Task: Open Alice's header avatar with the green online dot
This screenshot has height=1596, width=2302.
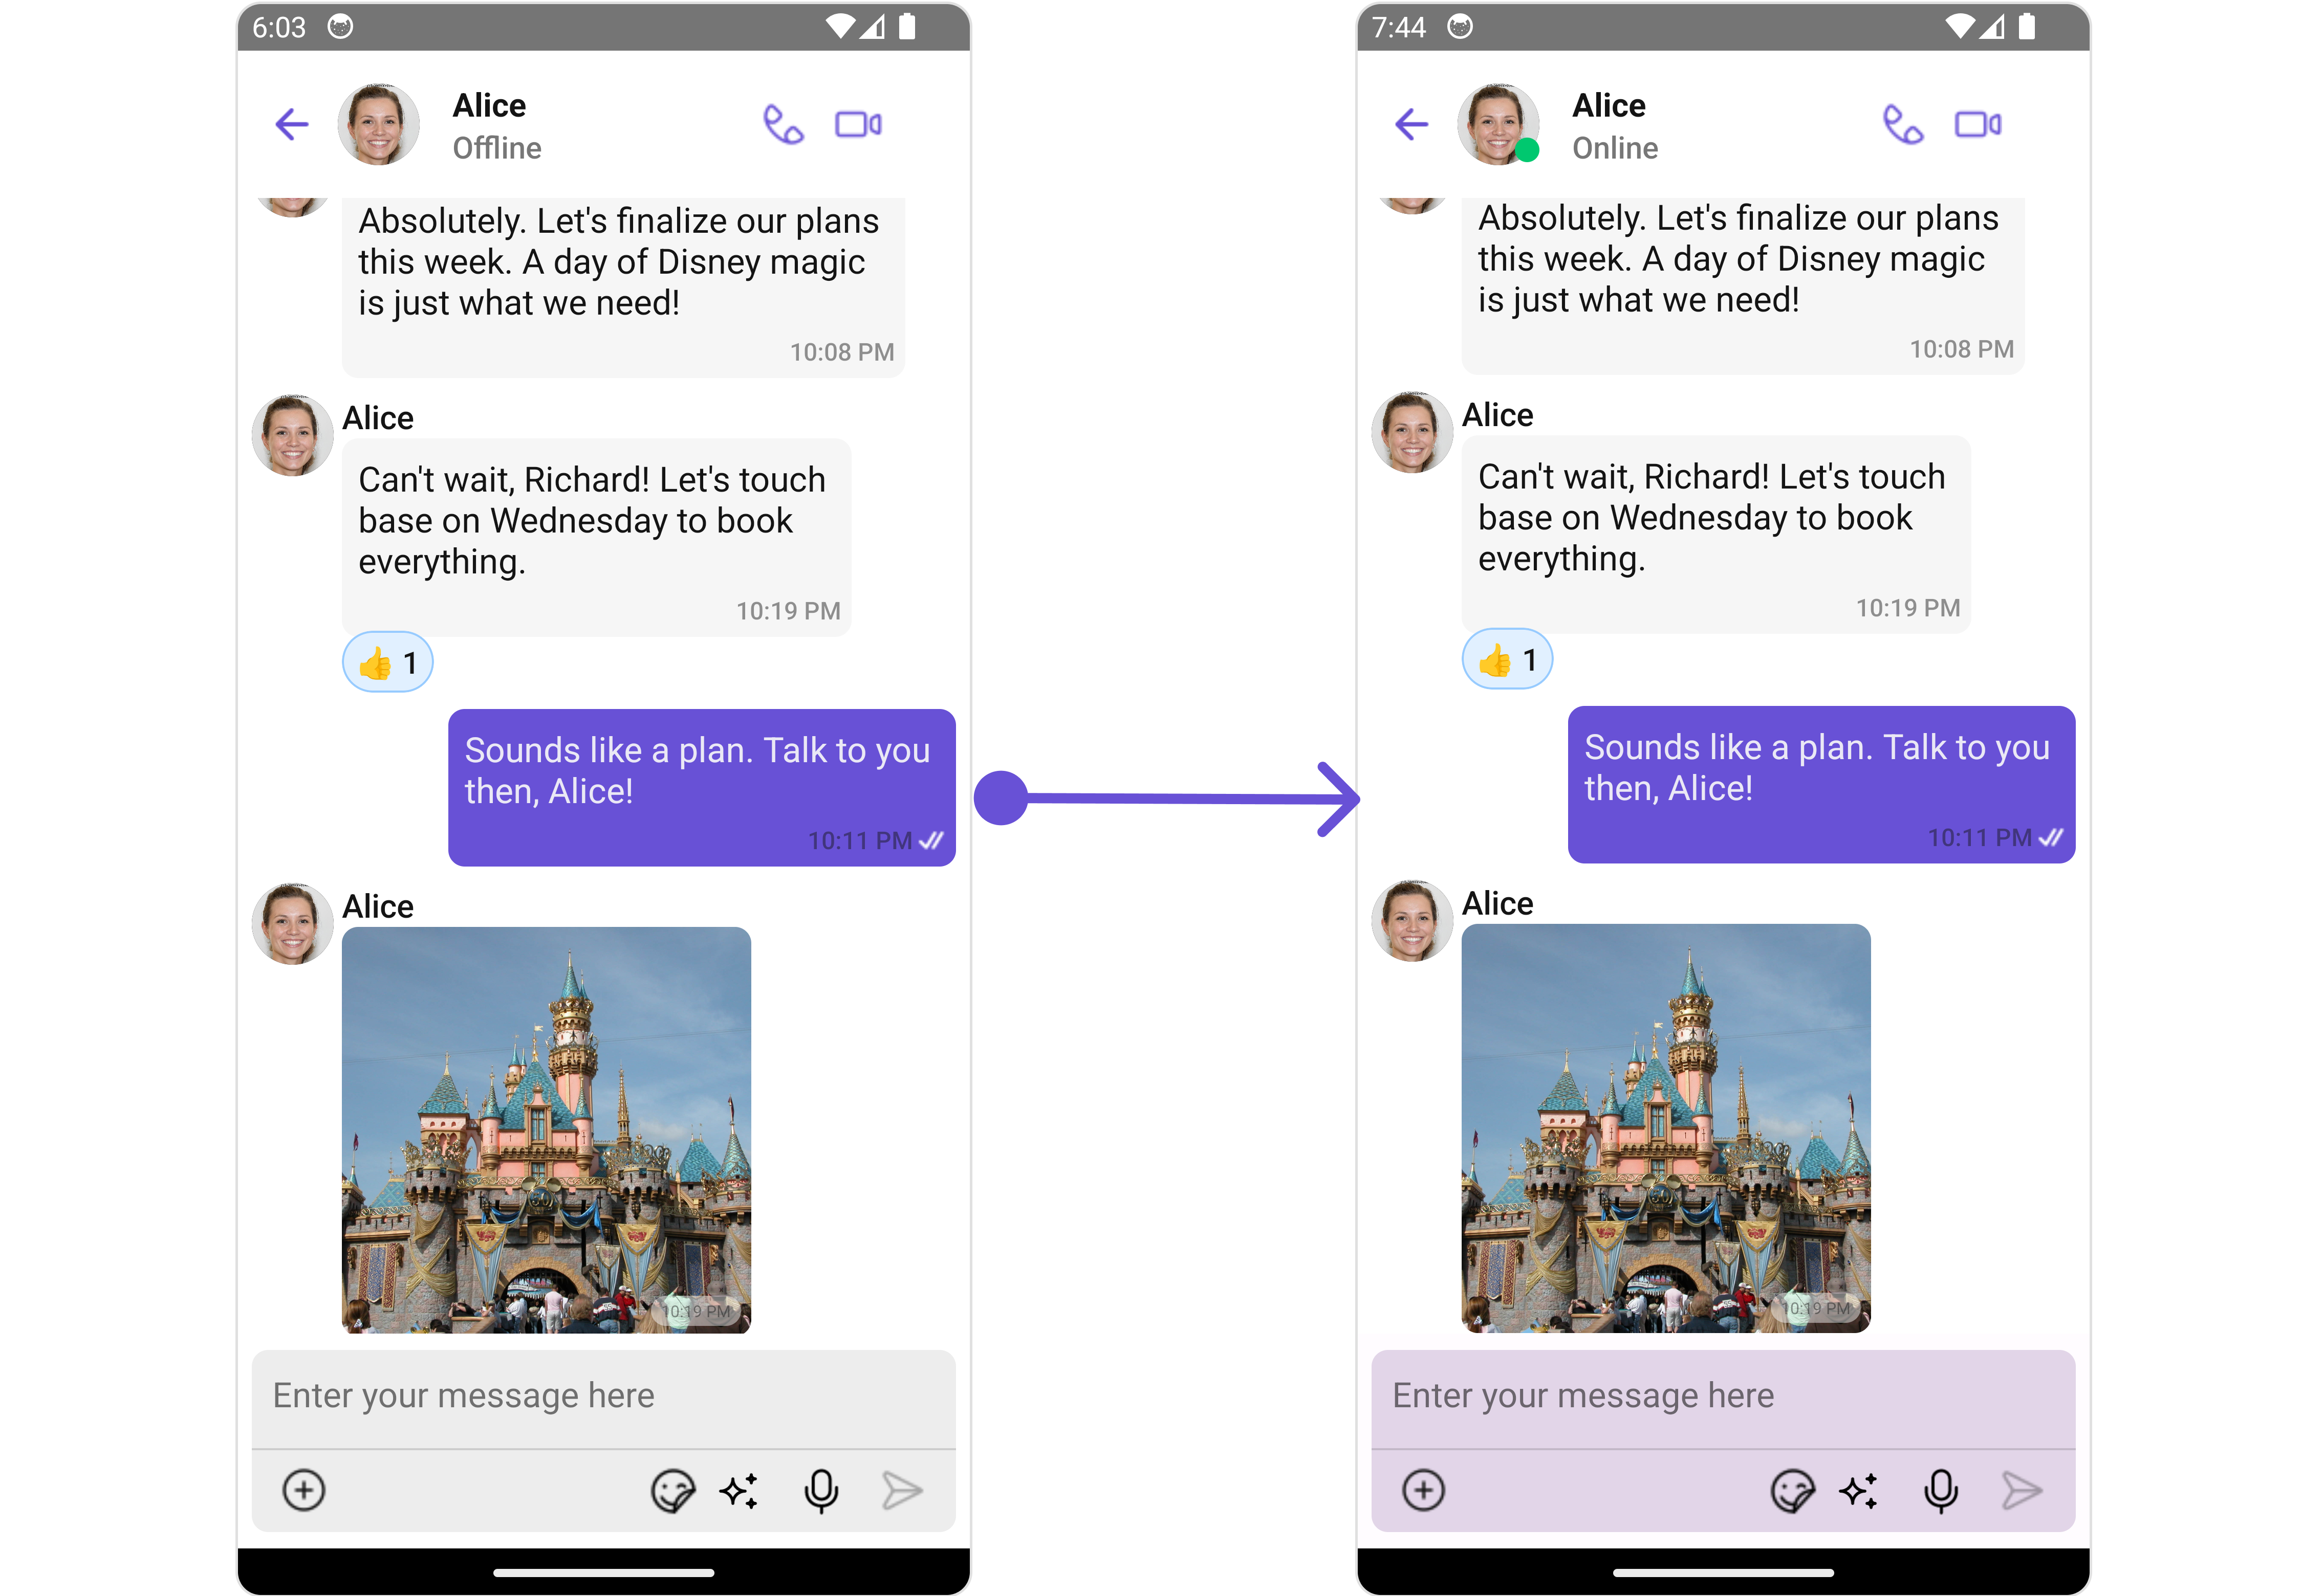Action: click(1497, 124)
